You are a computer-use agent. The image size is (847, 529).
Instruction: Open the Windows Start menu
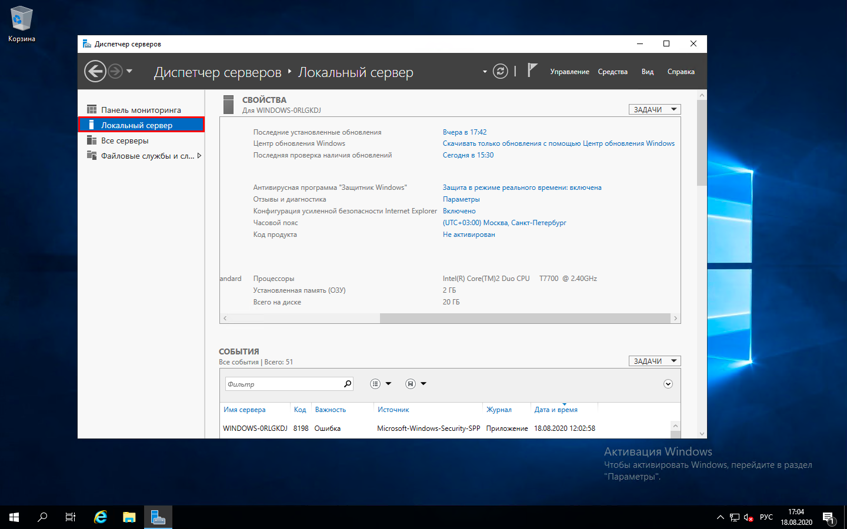[x=14, y=517]
